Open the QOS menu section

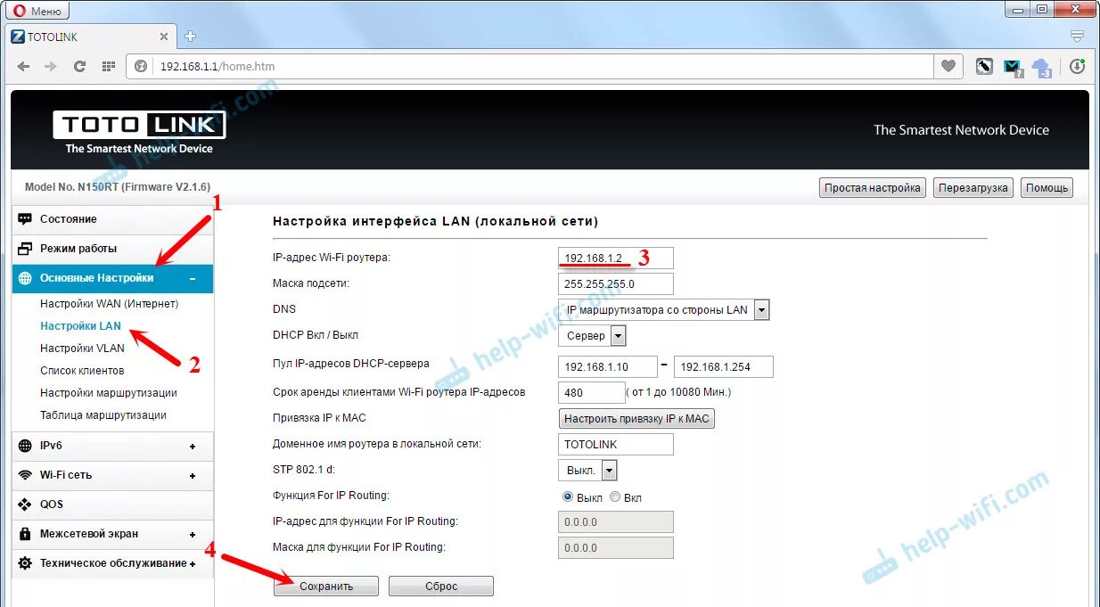(112, 504)
